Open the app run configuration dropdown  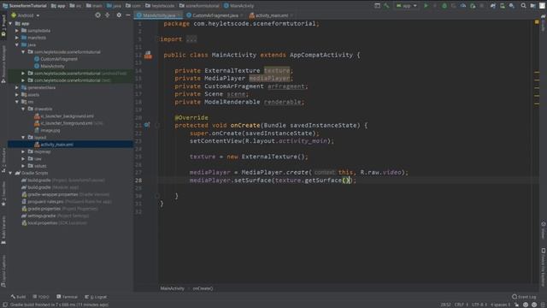(407, 6)
